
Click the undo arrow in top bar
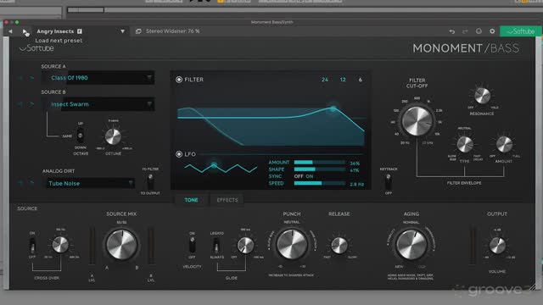tap(452, 31)
